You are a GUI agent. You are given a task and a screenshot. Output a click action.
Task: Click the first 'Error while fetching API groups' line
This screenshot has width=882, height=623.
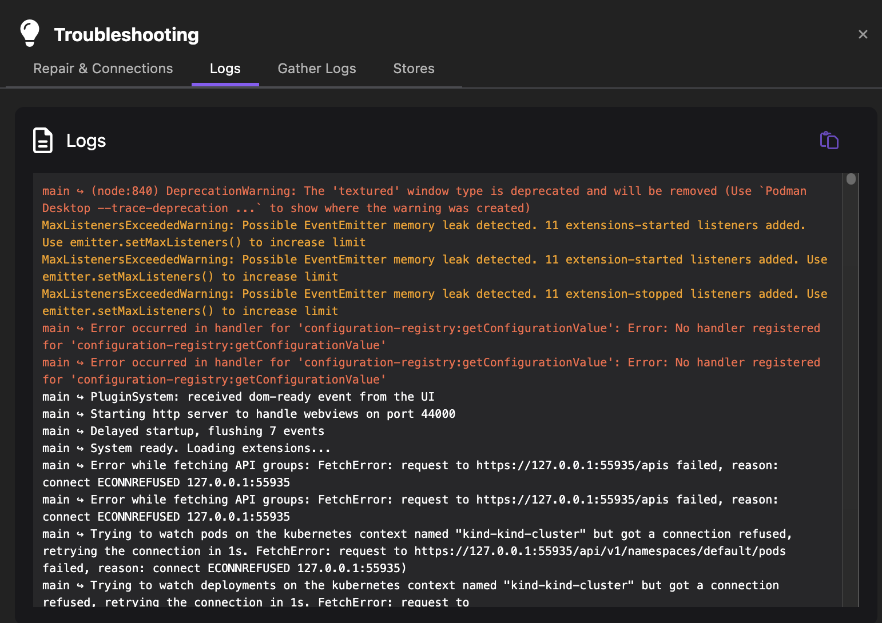click(x=410, y=466)
